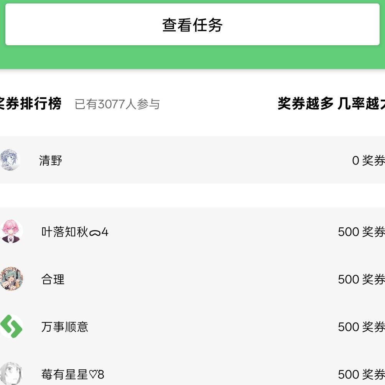The height and width of the screenshot is (385, 385).
Task: Click the 万事顺意 username
Action: coord(65,327)
